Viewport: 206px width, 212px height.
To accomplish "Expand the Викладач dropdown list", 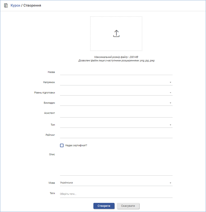I will point(171,103).
